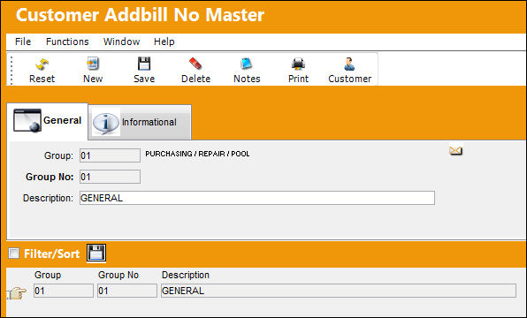This screenshot has height=318, width=527.
Task: Click the Informational tab info icon
Action: coord(106,123)
